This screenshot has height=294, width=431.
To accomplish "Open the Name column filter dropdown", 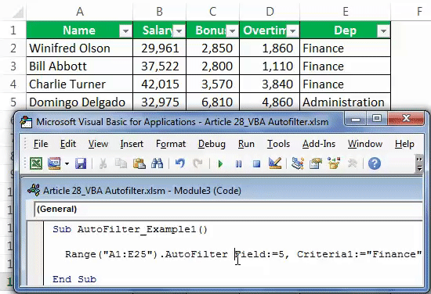I will tap(125, 31).
